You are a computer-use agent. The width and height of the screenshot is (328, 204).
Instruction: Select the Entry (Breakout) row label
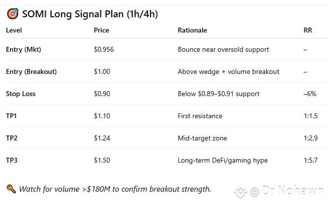pos(31,71)
